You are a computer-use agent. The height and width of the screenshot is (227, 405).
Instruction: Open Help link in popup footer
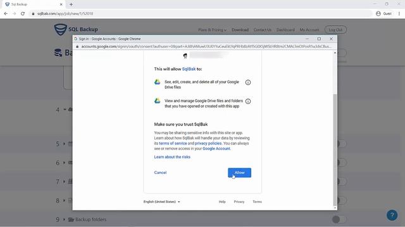tap(222, 202)
